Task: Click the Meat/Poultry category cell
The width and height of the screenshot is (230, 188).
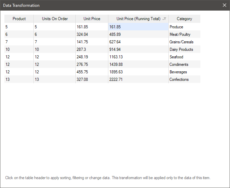Action: [x=180, y=34]
